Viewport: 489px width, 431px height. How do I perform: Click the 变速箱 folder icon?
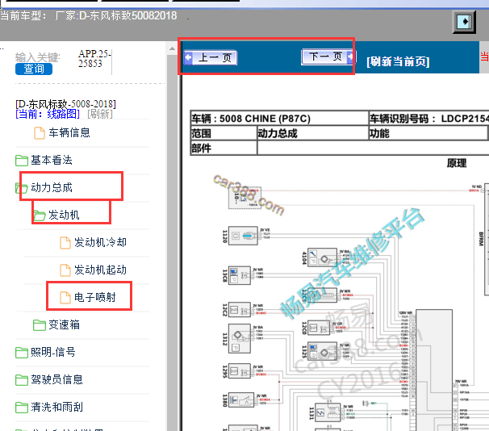(40, 325)
